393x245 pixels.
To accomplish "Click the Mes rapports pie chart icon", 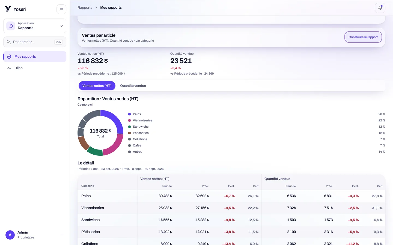I will click(x=9, y=57).
